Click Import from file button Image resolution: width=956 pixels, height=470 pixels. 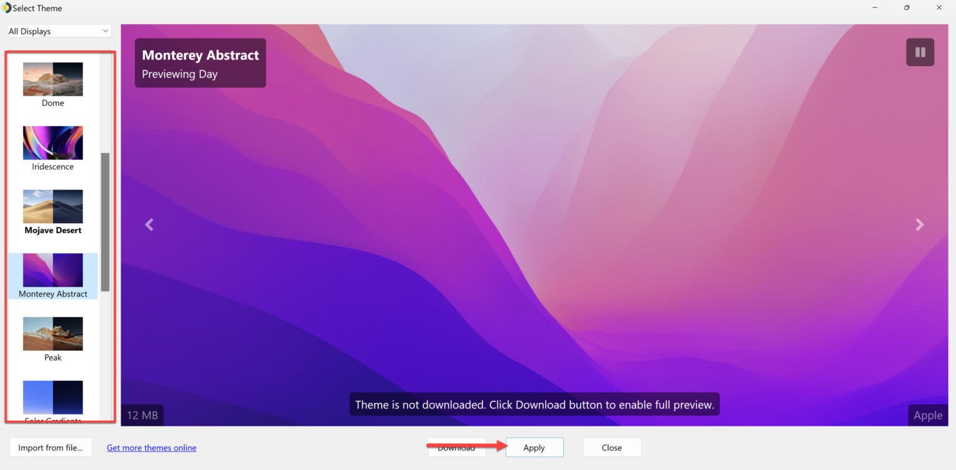(x=50, y=447)
